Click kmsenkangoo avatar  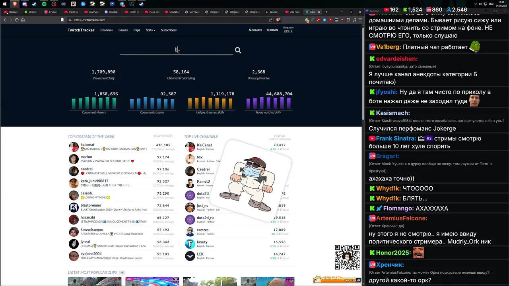coord(74,232)
